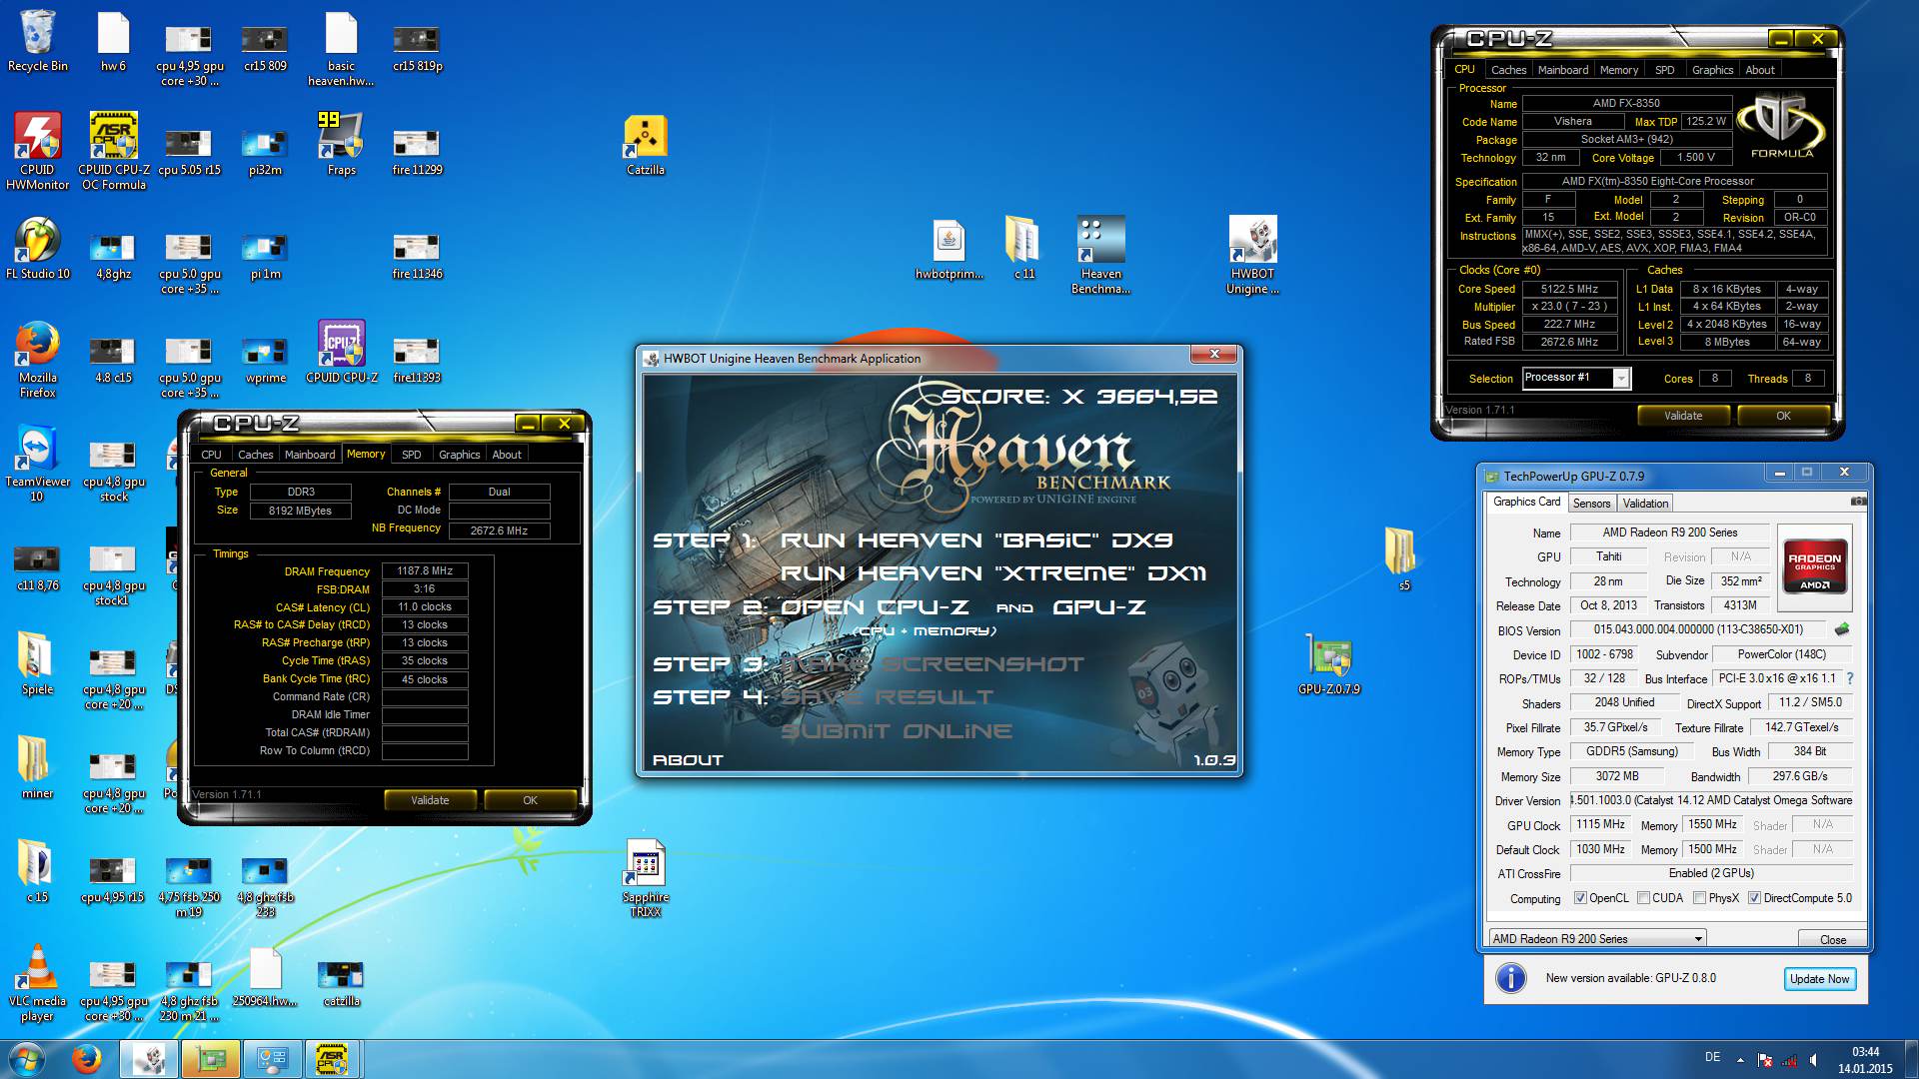Click the taskbar clock showing 03:44
This screenshot has width=1919, height=1079.
[1865, 1060]
